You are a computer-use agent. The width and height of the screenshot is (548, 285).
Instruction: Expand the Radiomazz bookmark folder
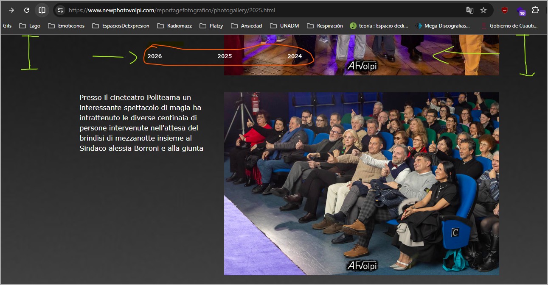point(174,26)
